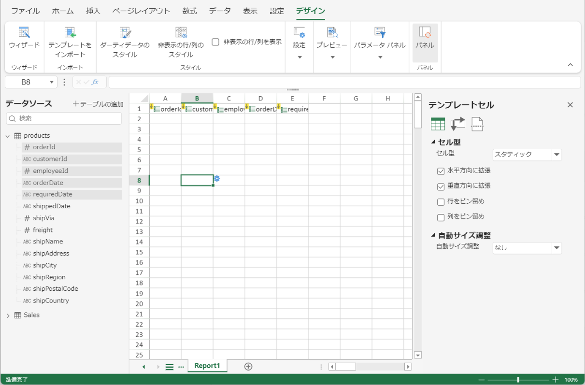Open the セル型 dropdown
Image resolution: width=585 pixels, height=385 pixels.
click(x=557, y=155)
